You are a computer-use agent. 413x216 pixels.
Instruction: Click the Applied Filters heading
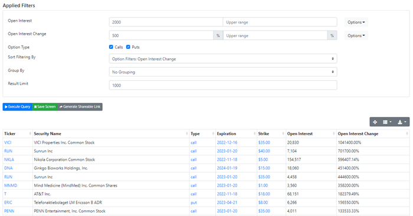pyautogui.click(x=19, y=5)
